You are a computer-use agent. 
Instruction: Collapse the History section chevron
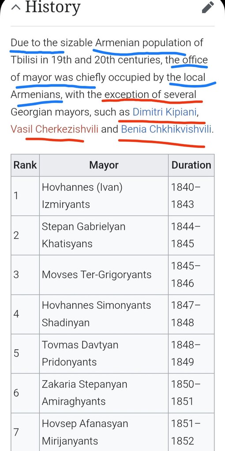click(16, 7)
